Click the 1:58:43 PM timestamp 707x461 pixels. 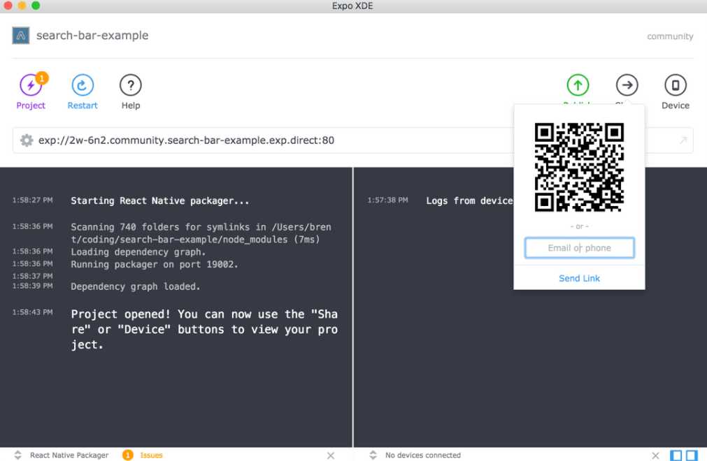click(32, 312)
